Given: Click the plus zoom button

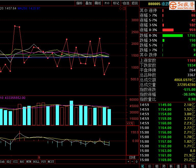Looking at the screenshot, I should click(128, 162).
